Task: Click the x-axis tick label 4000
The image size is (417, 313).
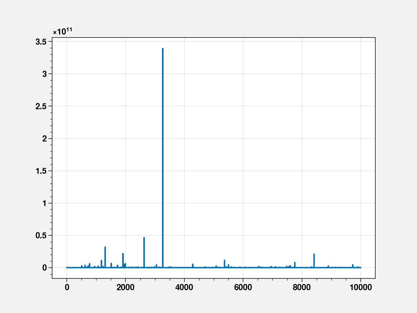Action: 184,287
